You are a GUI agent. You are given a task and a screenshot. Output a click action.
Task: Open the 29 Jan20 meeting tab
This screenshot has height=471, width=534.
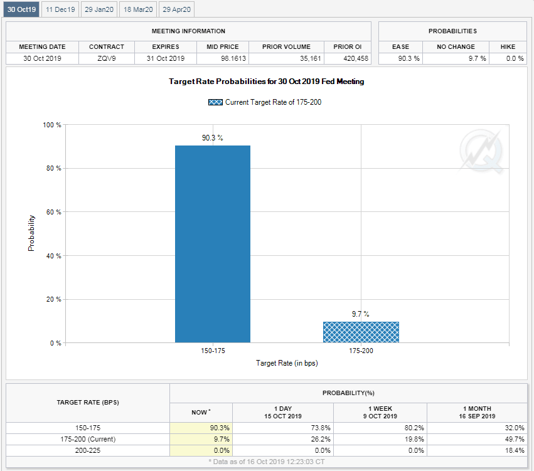(x=99, y=9)
